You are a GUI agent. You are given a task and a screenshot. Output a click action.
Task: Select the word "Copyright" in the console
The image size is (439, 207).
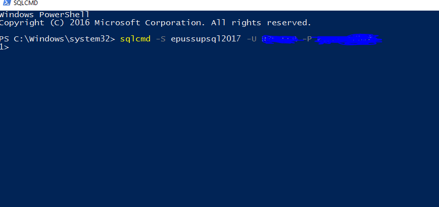click(22, 23)
